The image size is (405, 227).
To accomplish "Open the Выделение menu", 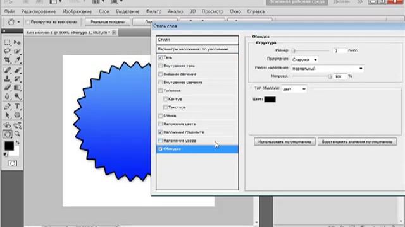I will coord(128,11).
